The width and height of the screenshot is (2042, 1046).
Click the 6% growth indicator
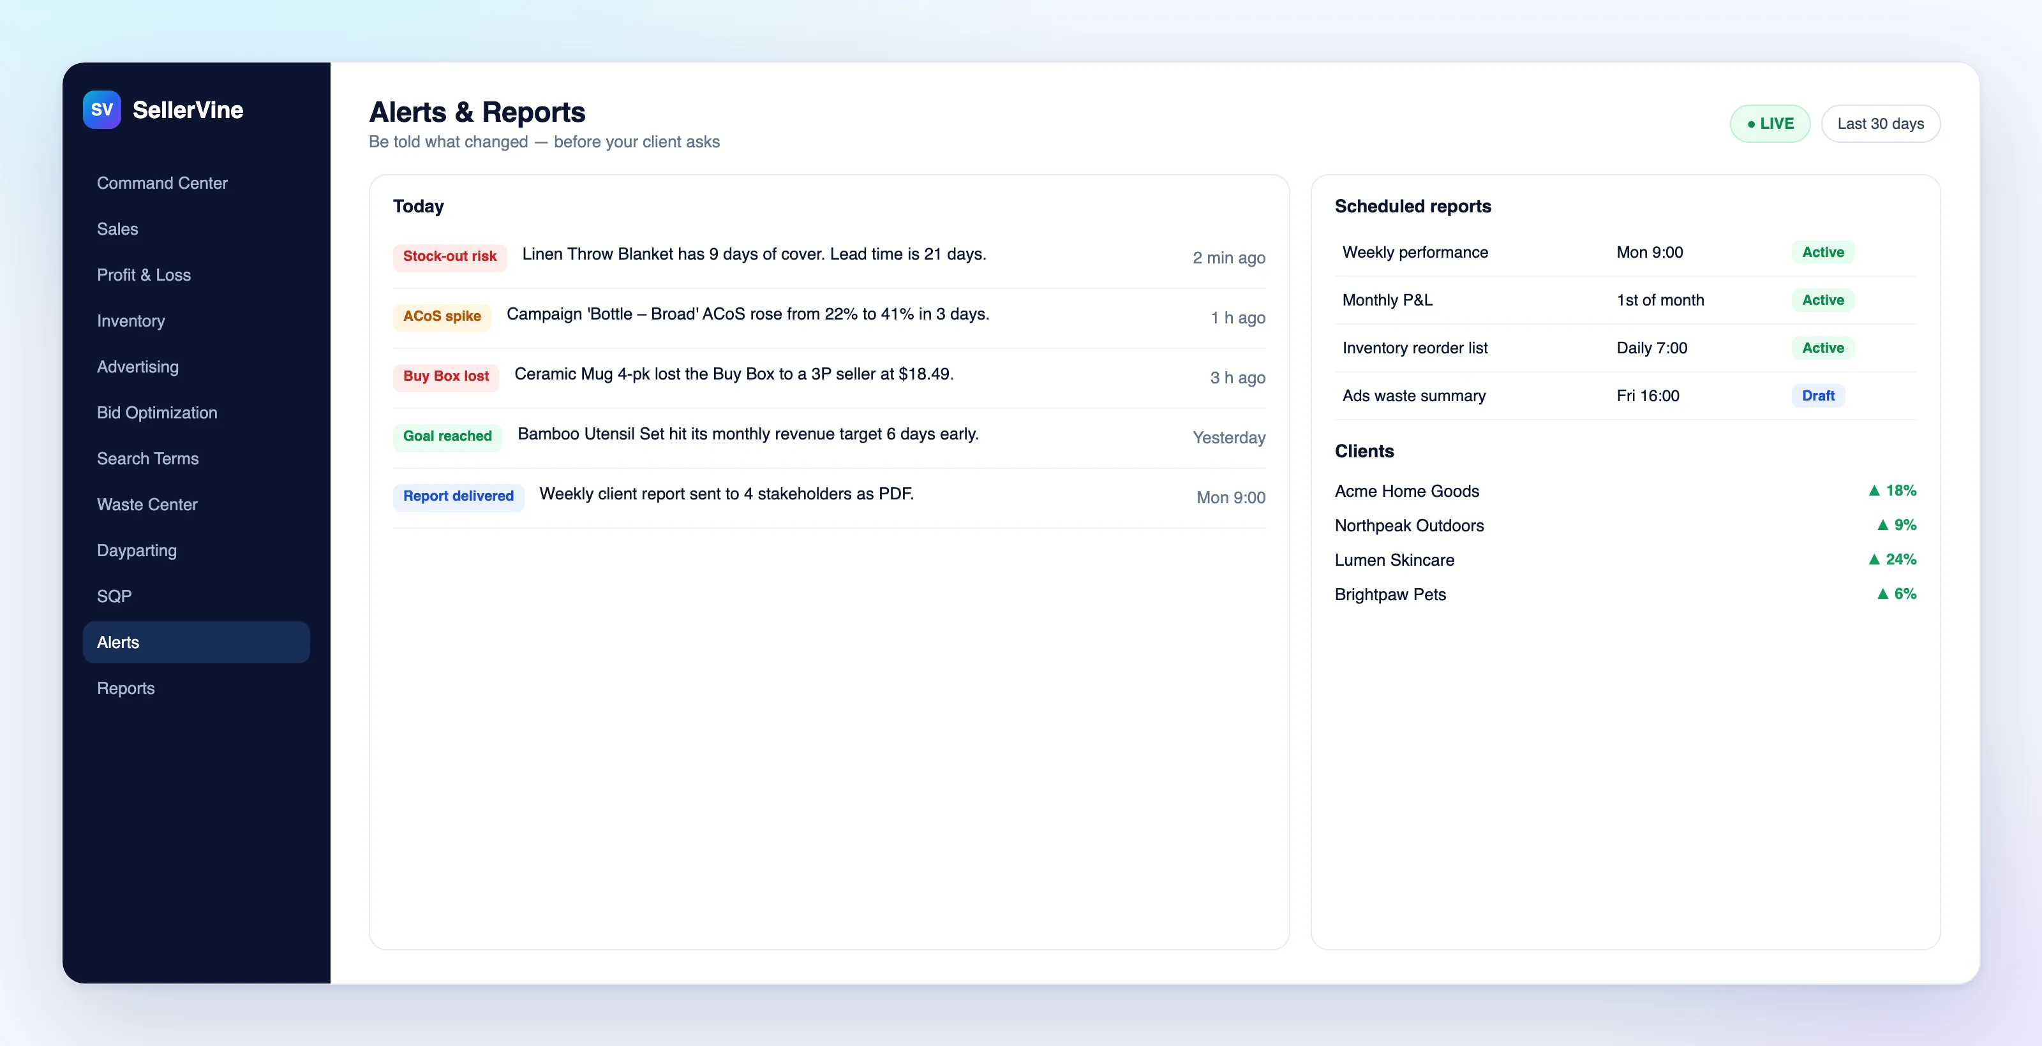pyautogui.click(x=1896, y=594)
